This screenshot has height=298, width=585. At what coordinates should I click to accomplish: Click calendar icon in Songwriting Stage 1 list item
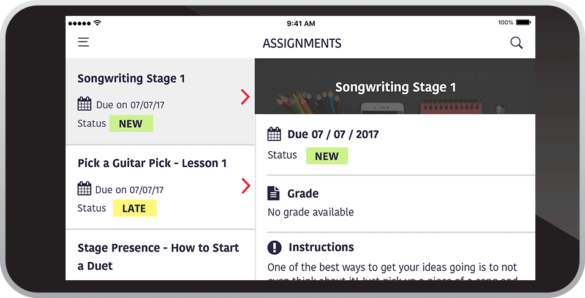85,104
